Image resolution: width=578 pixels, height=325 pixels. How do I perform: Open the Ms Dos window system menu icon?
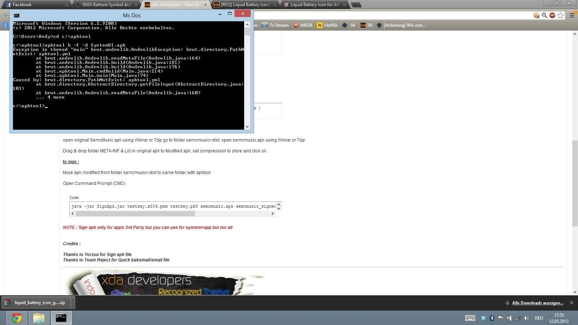(17, 15)
